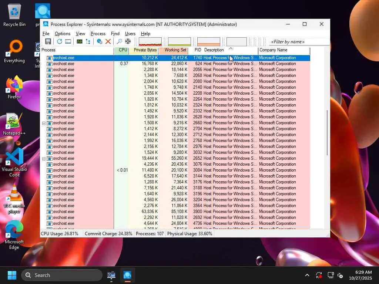The height and width of the screenshot is (284, 379).
Task: Open the Microsoft Edge desktop shortcut
Action: (14, 235)
